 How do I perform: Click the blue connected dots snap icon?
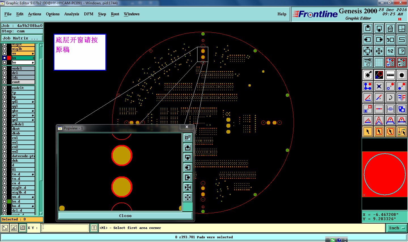368,86
